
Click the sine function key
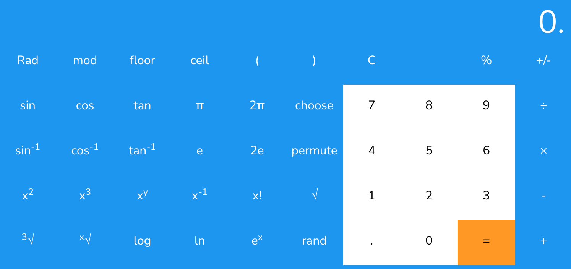point(27,105)
